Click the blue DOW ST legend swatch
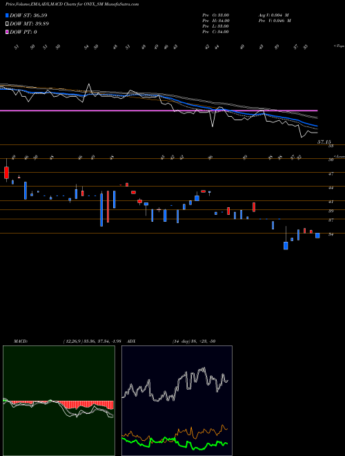The height and width of the screenshot is (456, 345). point(7,15)
